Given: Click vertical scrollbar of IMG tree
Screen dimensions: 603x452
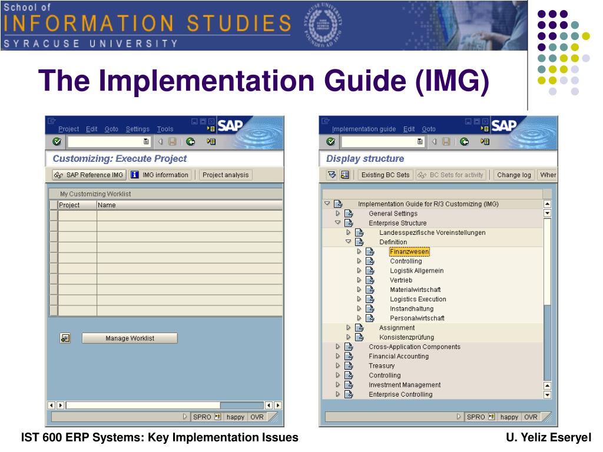Looking at the screenshot, I should [547, 300].
